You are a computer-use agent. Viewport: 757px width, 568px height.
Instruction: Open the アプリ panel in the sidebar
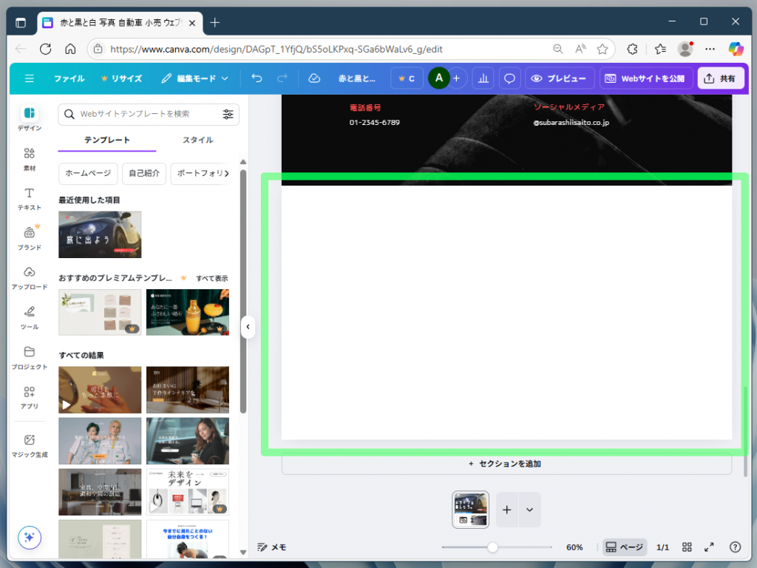click(29, 398)
